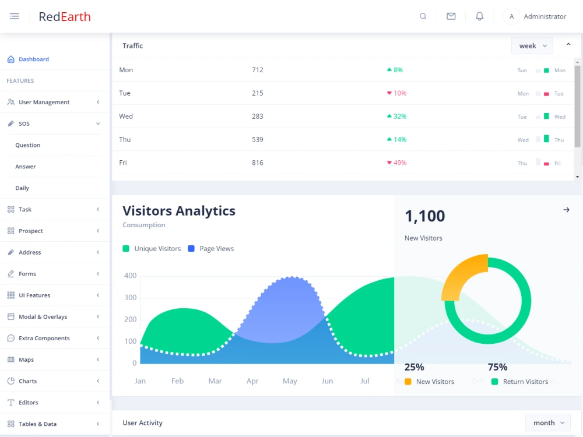Click the Visitors Analytics heading
583x437 pixels.
(179, 211)
